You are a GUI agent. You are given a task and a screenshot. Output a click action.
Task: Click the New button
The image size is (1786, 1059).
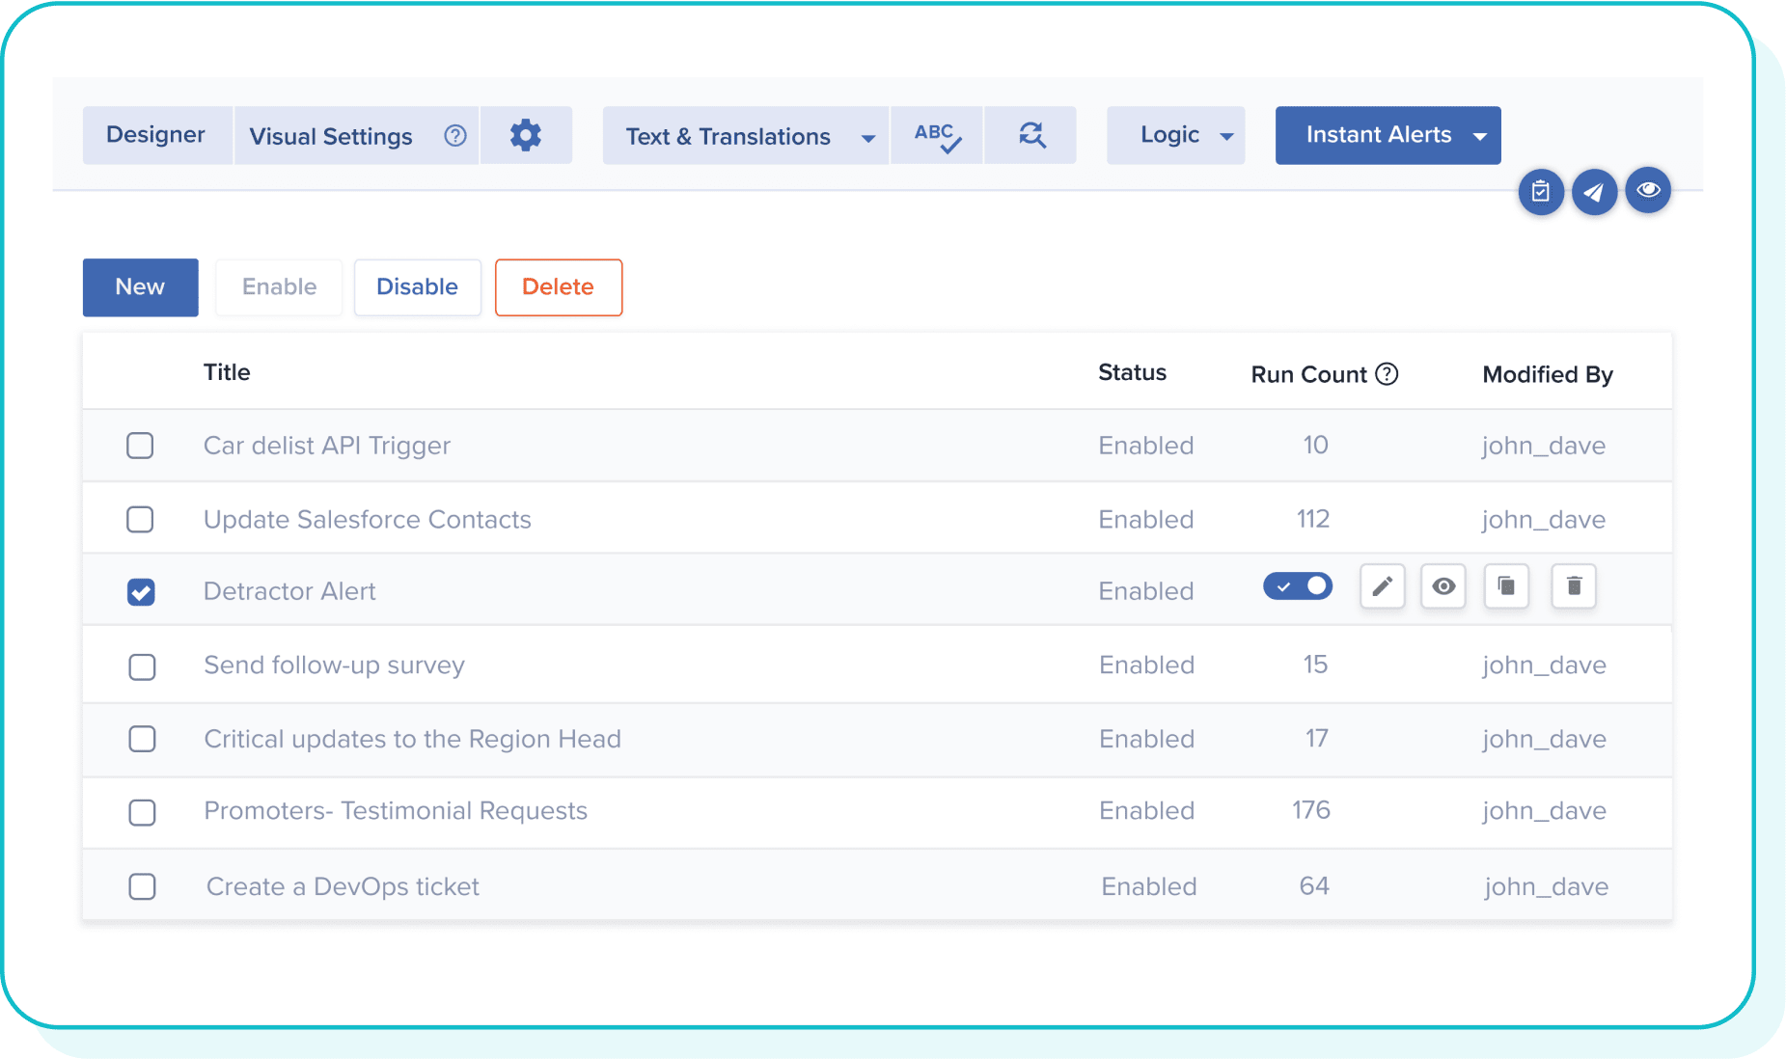(x=141, y=287)
